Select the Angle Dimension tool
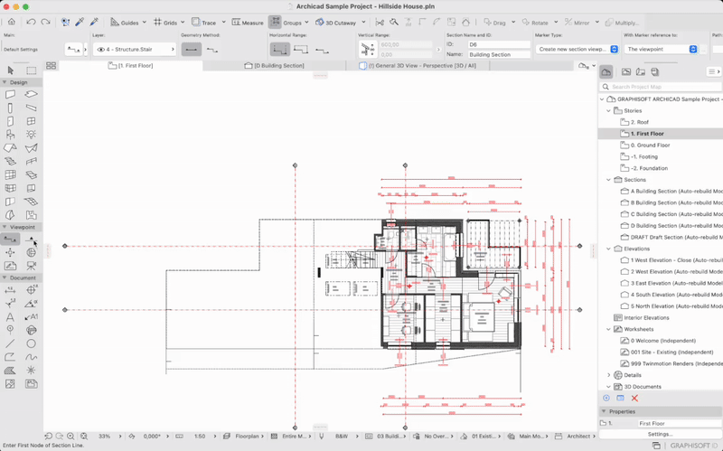 pos(31,304)
